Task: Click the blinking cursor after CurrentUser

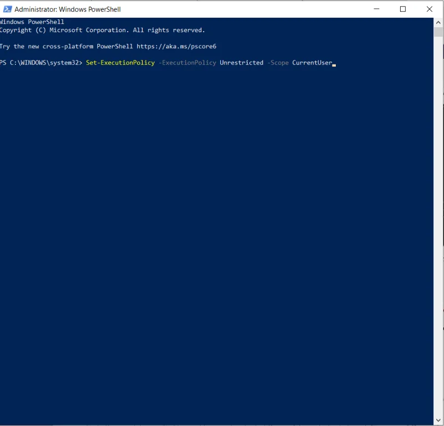Action: [x=333, y=64]
